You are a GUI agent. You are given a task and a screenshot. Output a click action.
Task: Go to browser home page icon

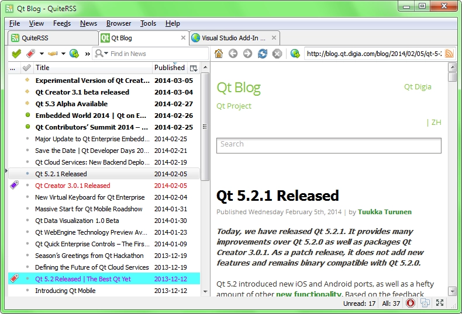tap(219, 54)
